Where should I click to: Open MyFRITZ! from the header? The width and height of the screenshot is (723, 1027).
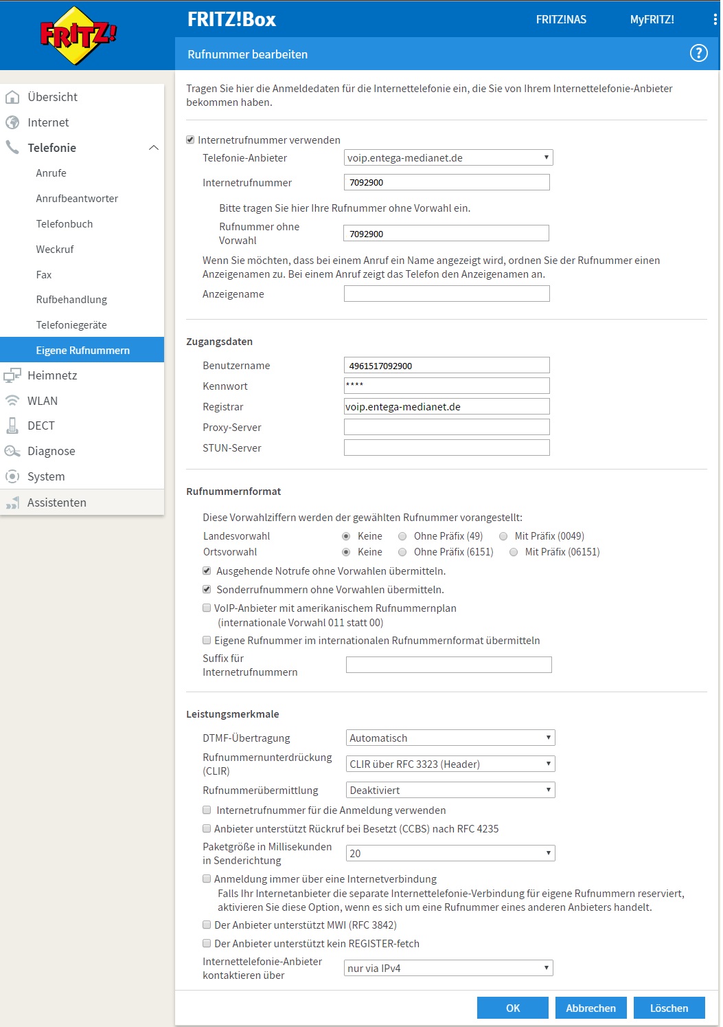coord(652,19)
